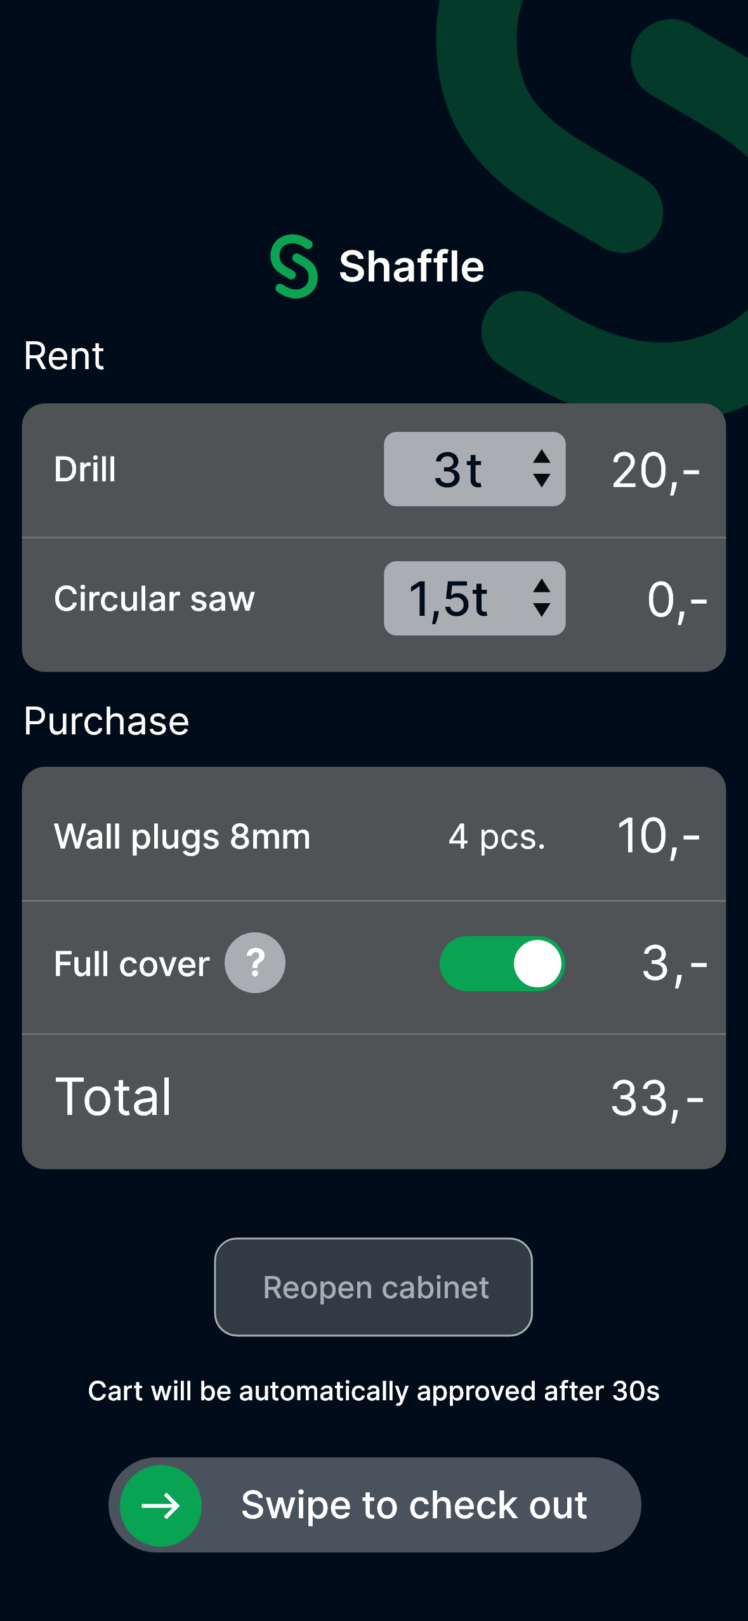The width and height of the screenshot is (748, 1621).
Task: Tap the Wall plugs 8mm purchase item
Action: click(182, 836)
